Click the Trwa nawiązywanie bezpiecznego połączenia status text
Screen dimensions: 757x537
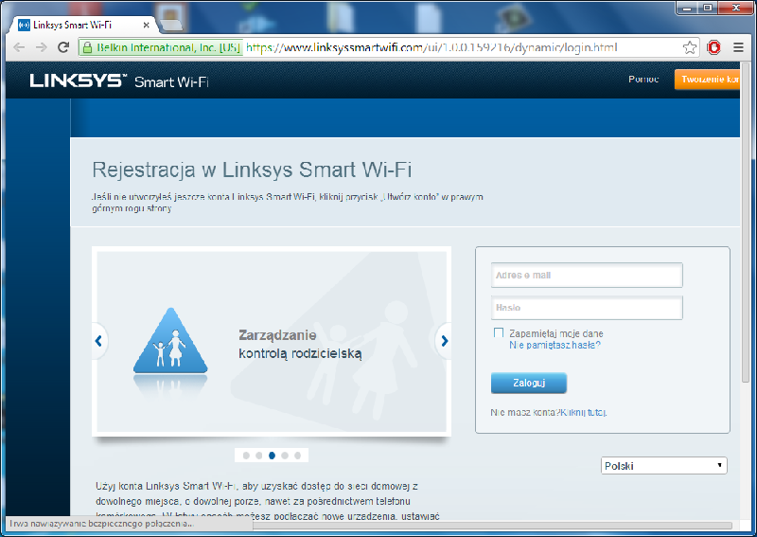[101, 524]
